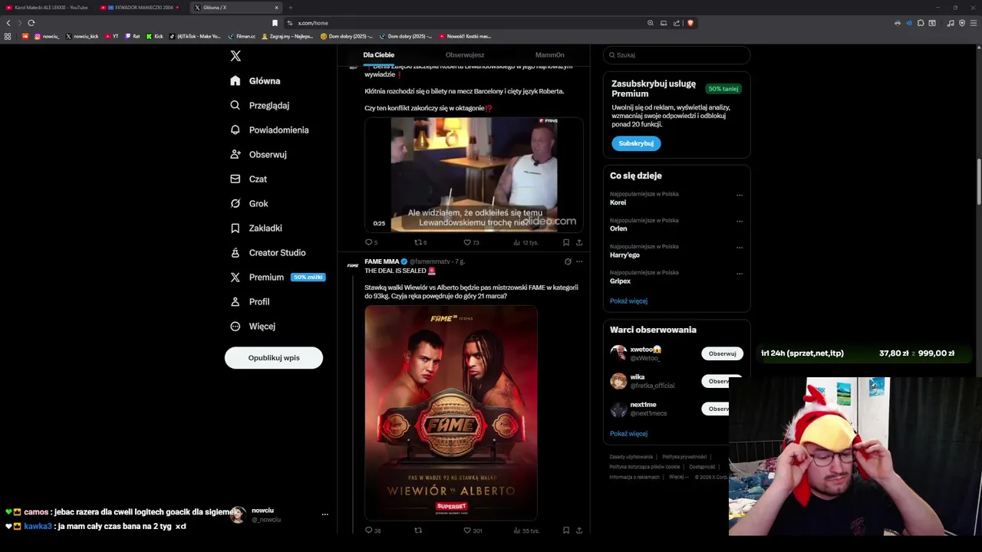Viewport: 982px width, 552px height.
Task: Click the Brave shield icon in address bar
Action: (x=690, y=23)
